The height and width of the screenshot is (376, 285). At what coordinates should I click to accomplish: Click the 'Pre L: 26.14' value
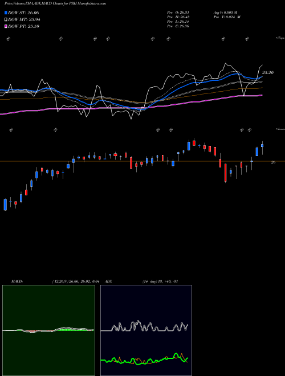click(178, 22)
